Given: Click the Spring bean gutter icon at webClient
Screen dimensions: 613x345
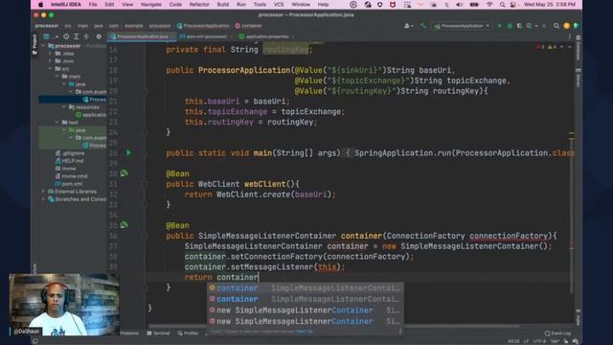Looking at the screenshot, I should (x=124, y=172).
